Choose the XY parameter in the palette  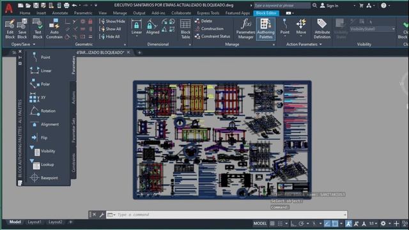(38, 98)
